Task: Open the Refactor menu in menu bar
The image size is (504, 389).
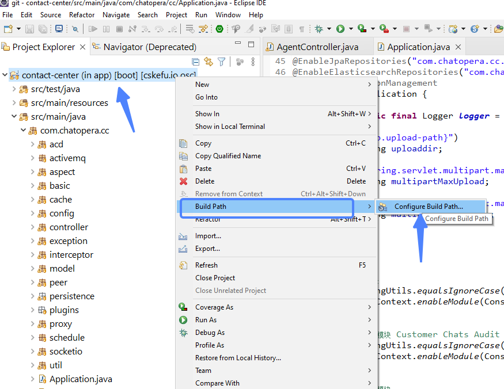Action: (x=82, y=15)
